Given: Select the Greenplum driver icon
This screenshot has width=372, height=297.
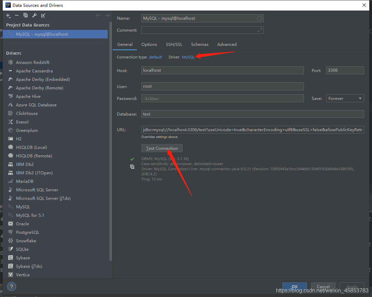Looking at the screenshot, I should pyautogui.click(x=11, y=130).
